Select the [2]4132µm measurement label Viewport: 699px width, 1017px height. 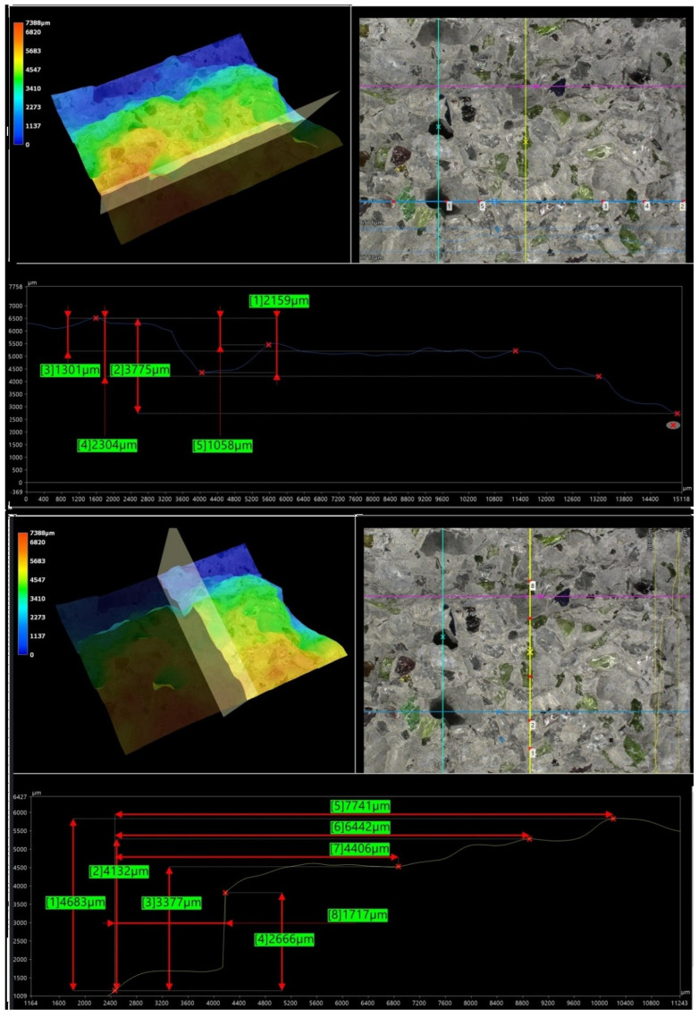coord(119,871)
